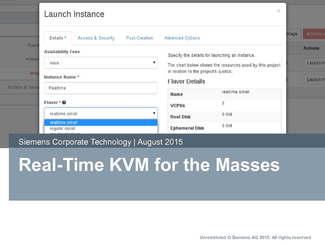Click the Instance Name input field
Viewport: 325px width, 244px height.
101,88
